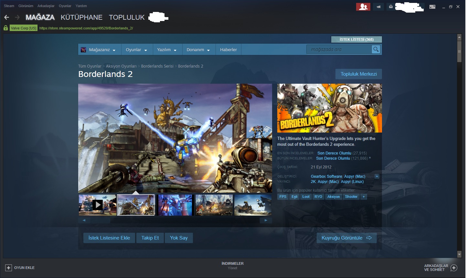Click the Topluluk Merkezi button
Viewport: 466px width, 278px height.
click(x=359, y=74)
